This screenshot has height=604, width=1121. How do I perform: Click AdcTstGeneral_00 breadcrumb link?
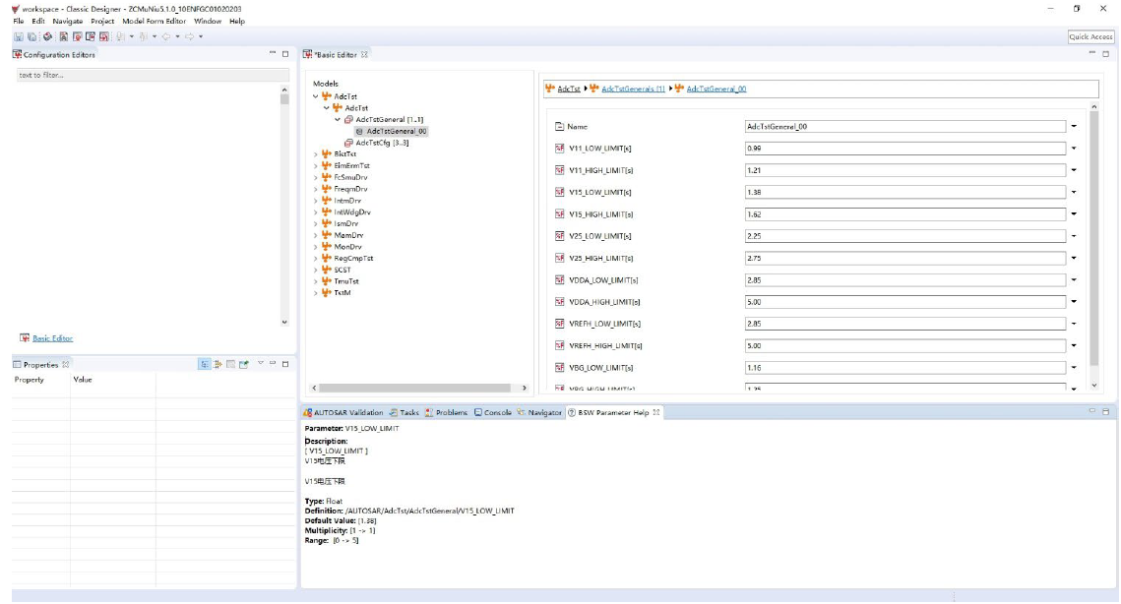click(716, 89)
